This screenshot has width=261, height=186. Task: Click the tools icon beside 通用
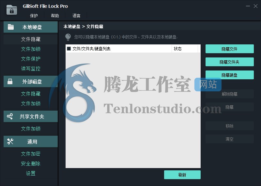pyautogui.click(x=10, y=141)
